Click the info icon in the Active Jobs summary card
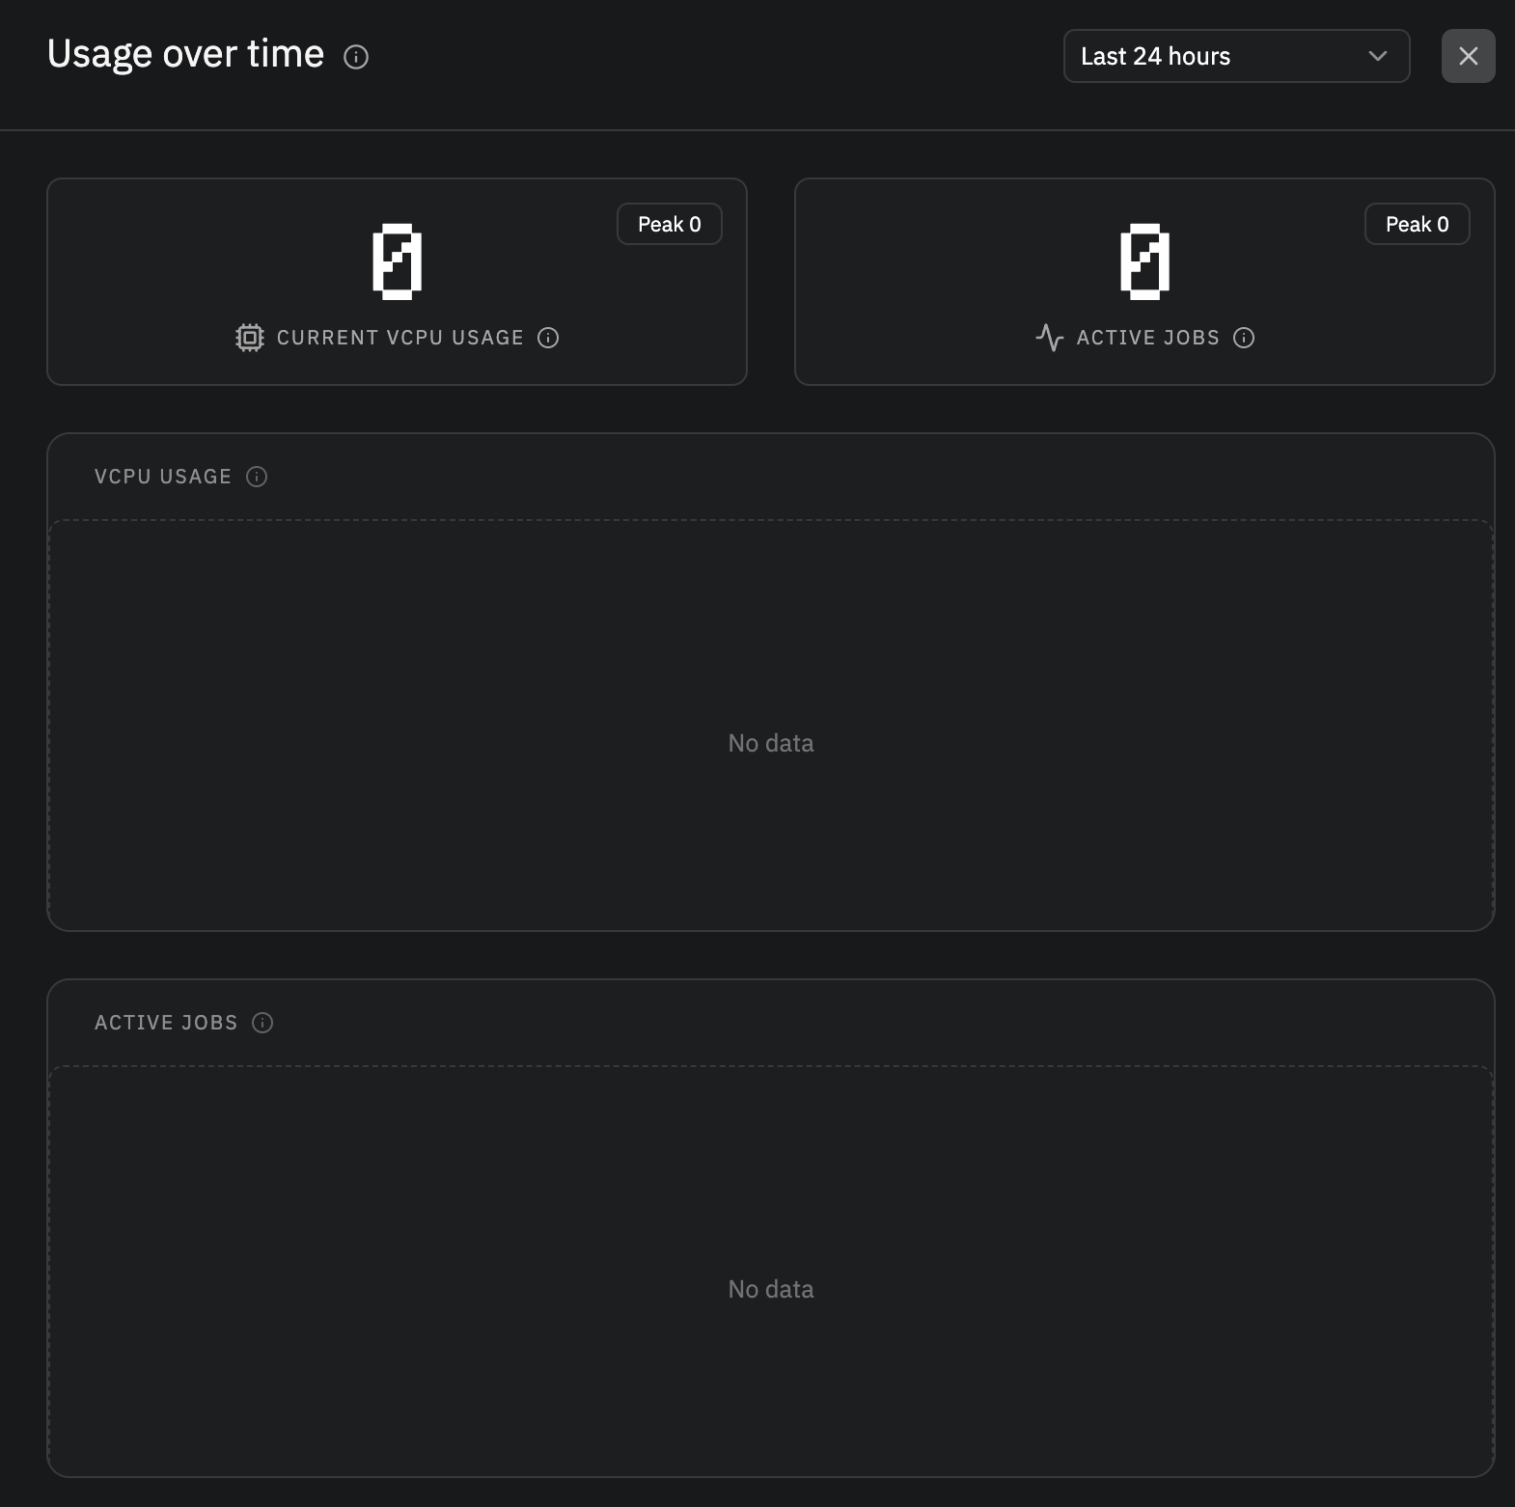 point(1244,338)
